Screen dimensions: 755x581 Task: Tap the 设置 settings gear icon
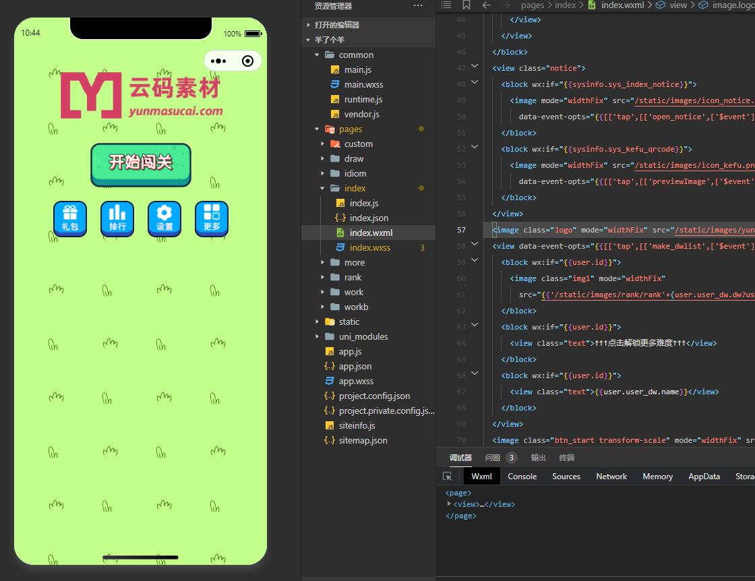[164, 218]
